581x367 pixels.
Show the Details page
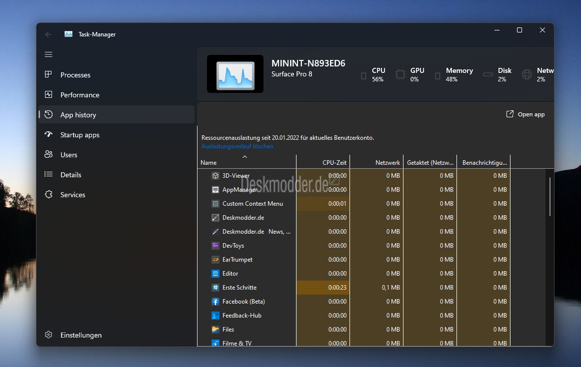coord(116,175)
